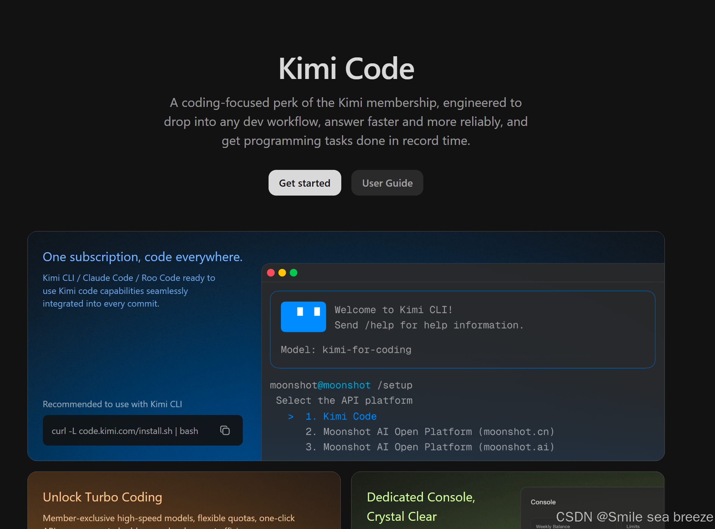
Task: Click the 'Console' label in console preview
Action: [x=543, y=502]
